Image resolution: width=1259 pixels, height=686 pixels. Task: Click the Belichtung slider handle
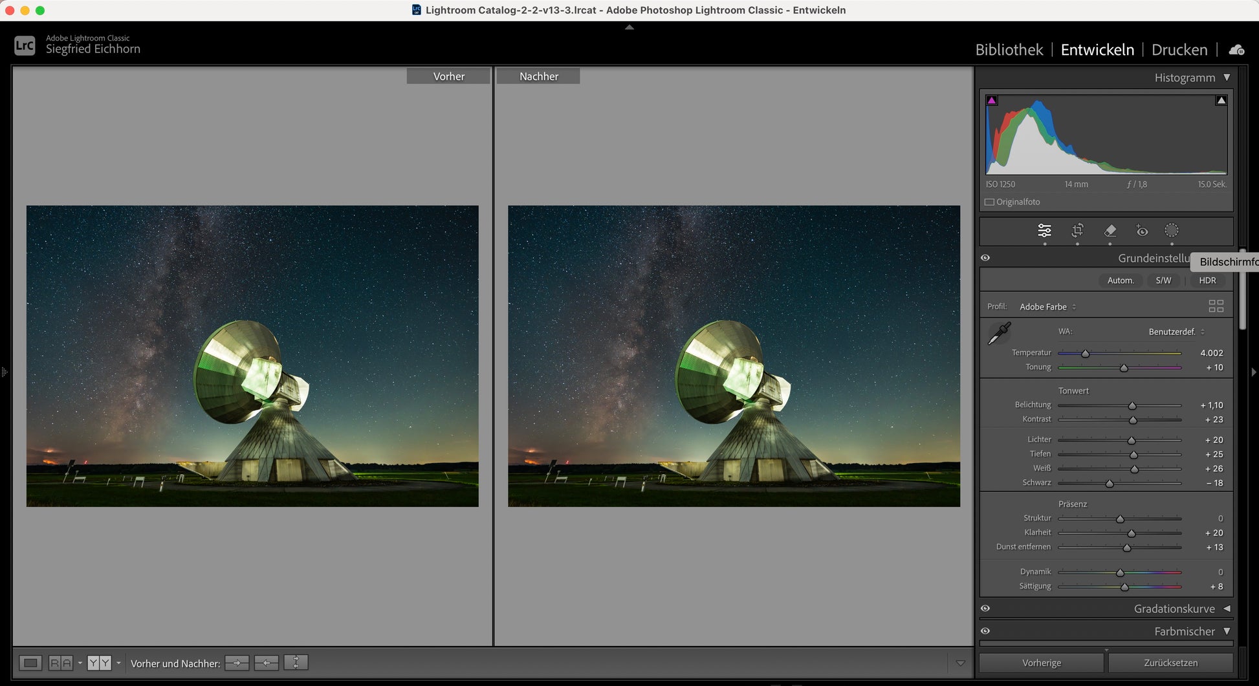click(x=1132, y=406)
